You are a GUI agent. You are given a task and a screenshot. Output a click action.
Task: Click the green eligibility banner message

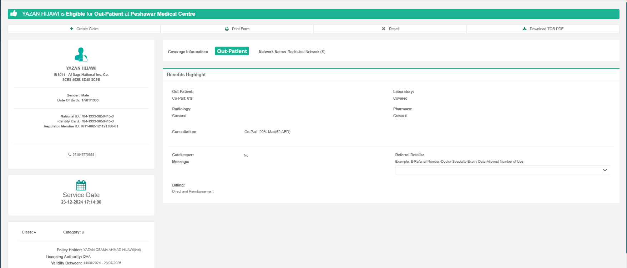pyautogui.click(x=108, y=14)
